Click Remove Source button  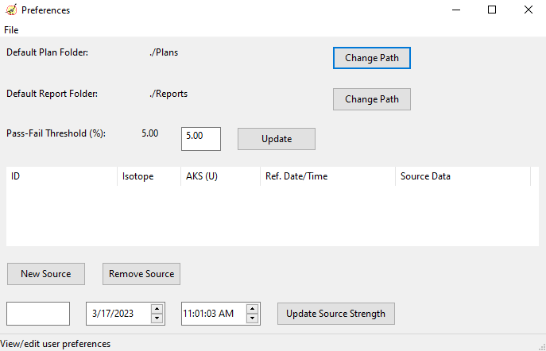[x=141, y=274]
